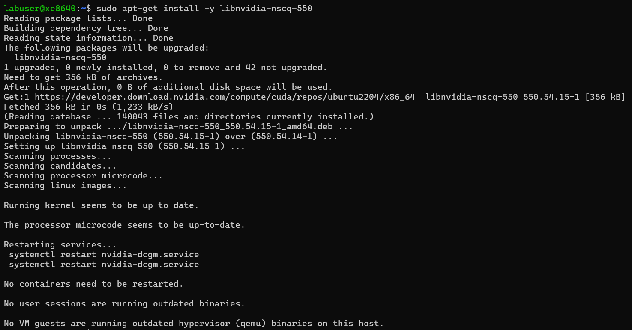Click "No containers need to be restarted" message
The height and width of the screenshot is (330, 632).
(x=93, y=284)
